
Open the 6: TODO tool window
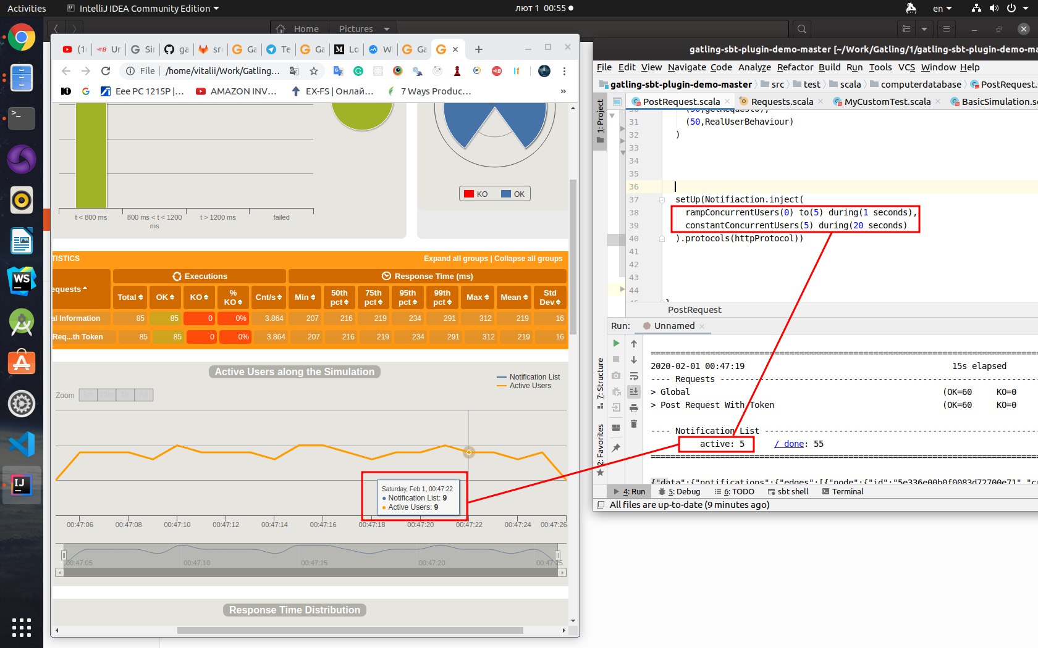(734, 492)
